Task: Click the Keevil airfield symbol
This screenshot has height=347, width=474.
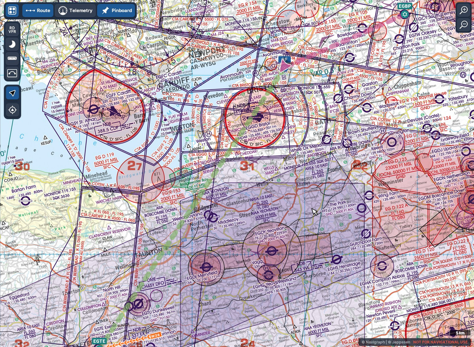Action: pyautogui.click(x=391, y=142)
